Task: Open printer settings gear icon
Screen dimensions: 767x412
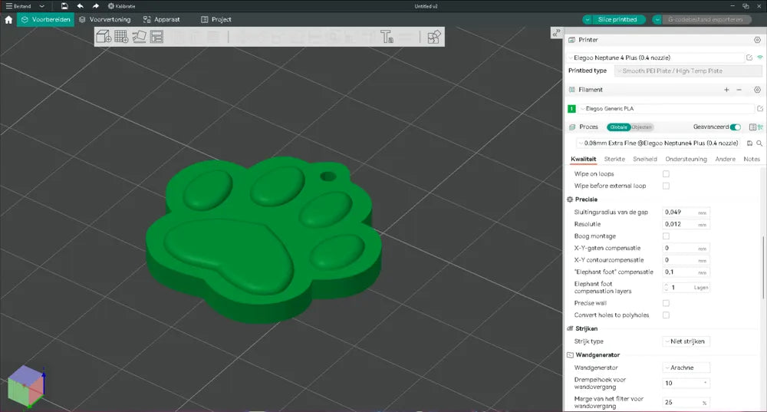Action: point(757,40)
